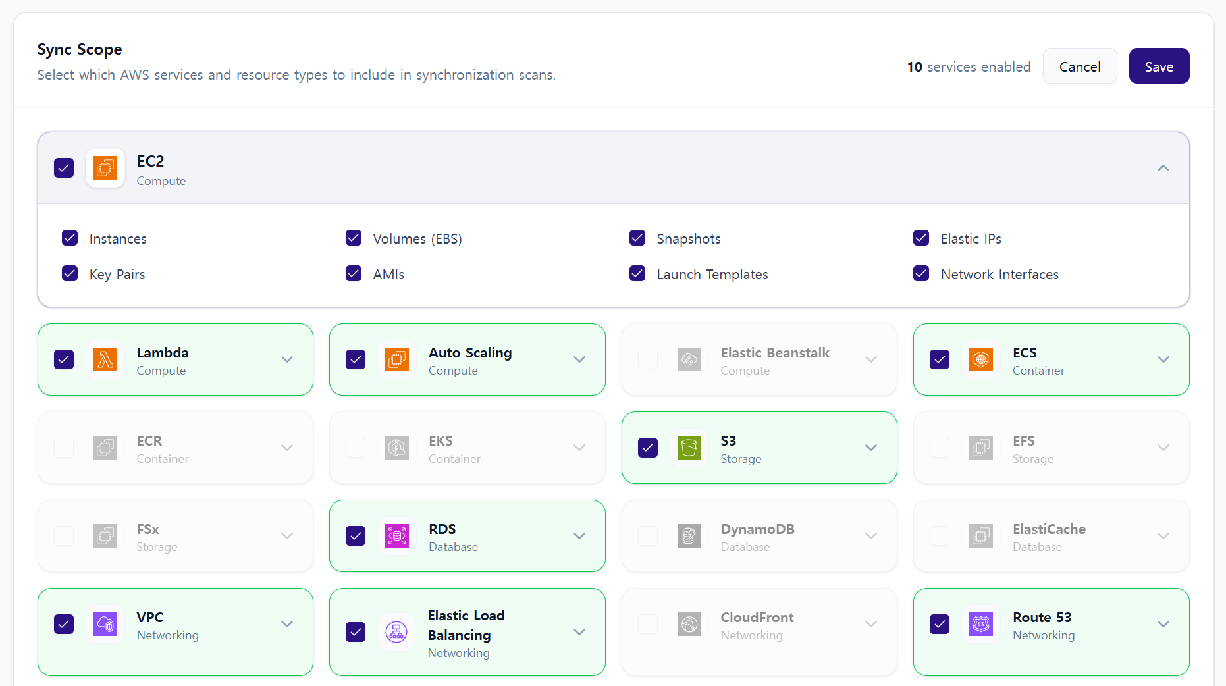Disable the VPC service checkbox
Screen dimensions: 1226x686
pyautogui.click(x=64, y=624)
